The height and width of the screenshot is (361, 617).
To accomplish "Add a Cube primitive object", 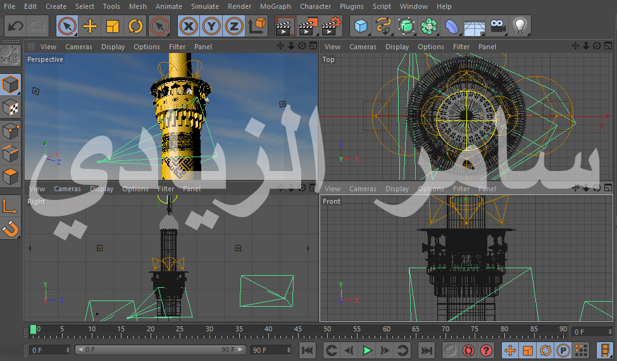I will coord(361,27).
